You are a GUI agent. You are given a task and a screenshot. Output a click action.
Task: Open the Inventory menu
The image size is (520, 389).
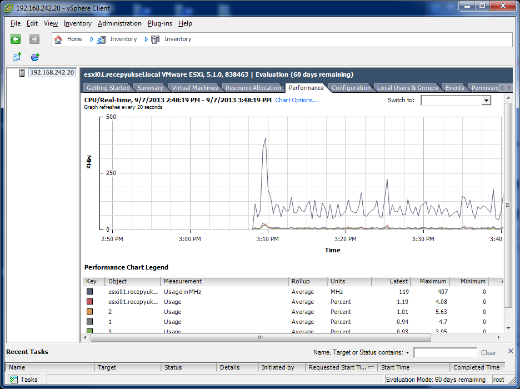coord(78,23)
